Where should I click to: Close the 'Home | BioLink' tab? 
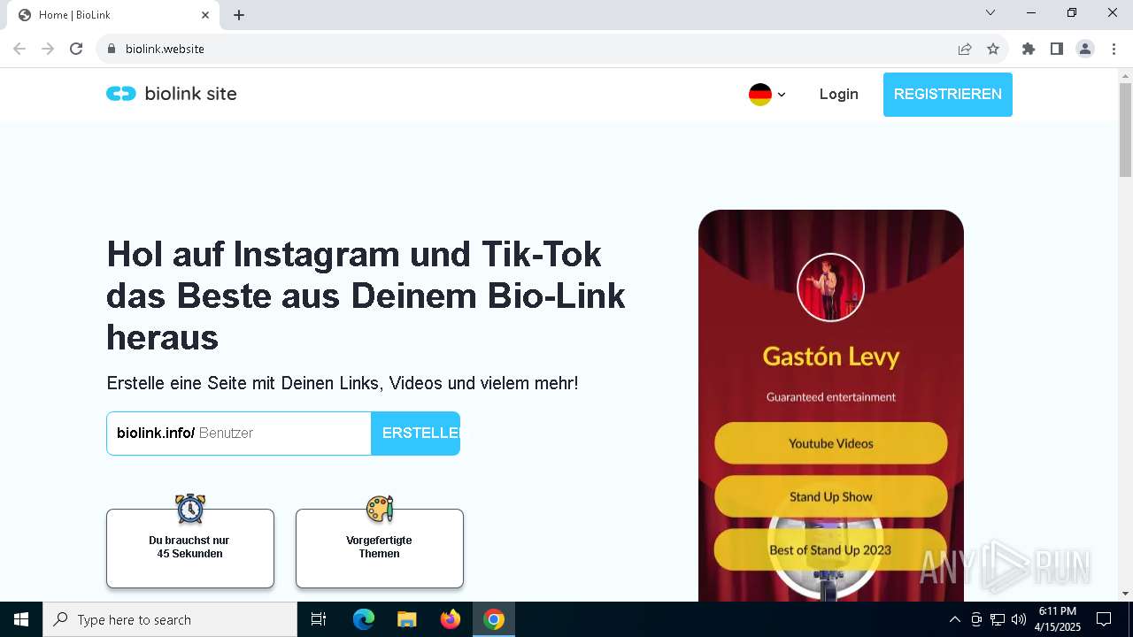click(205, 15)
